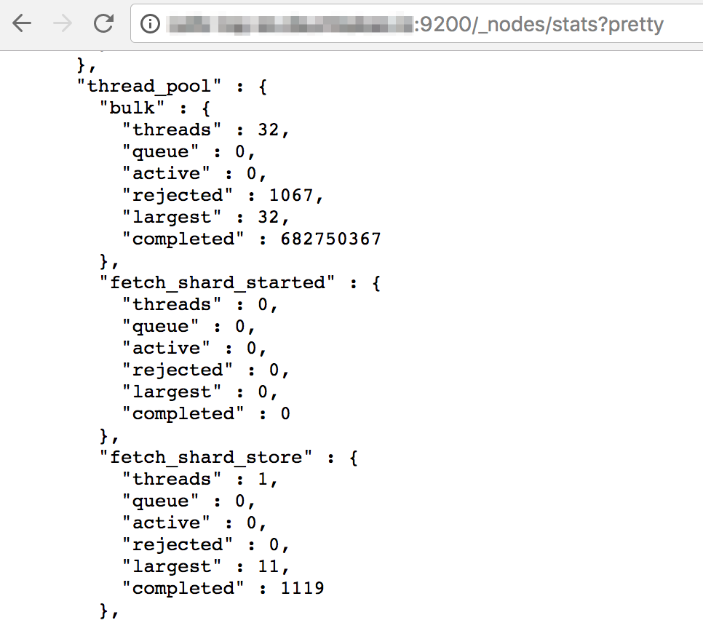Click the browser forward arrow
This screenshot has width=703, height=623.
[x=63, y=23]
